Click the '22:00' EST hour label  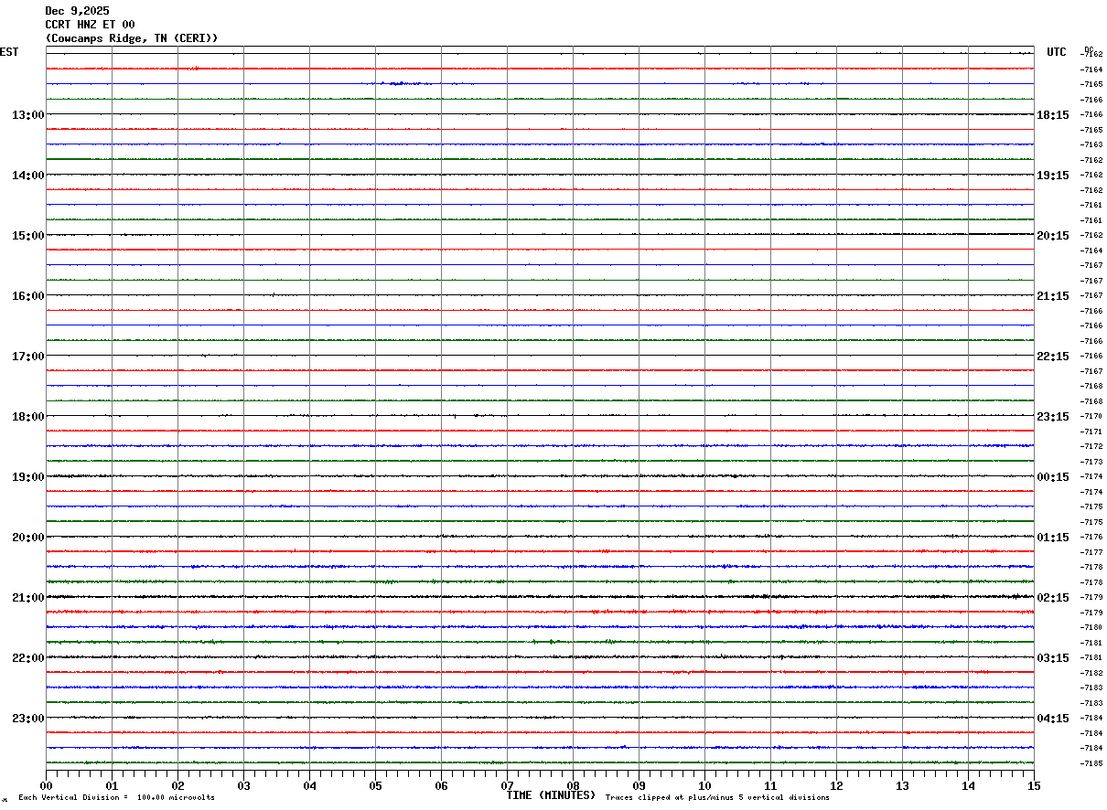tap(27, 658)
